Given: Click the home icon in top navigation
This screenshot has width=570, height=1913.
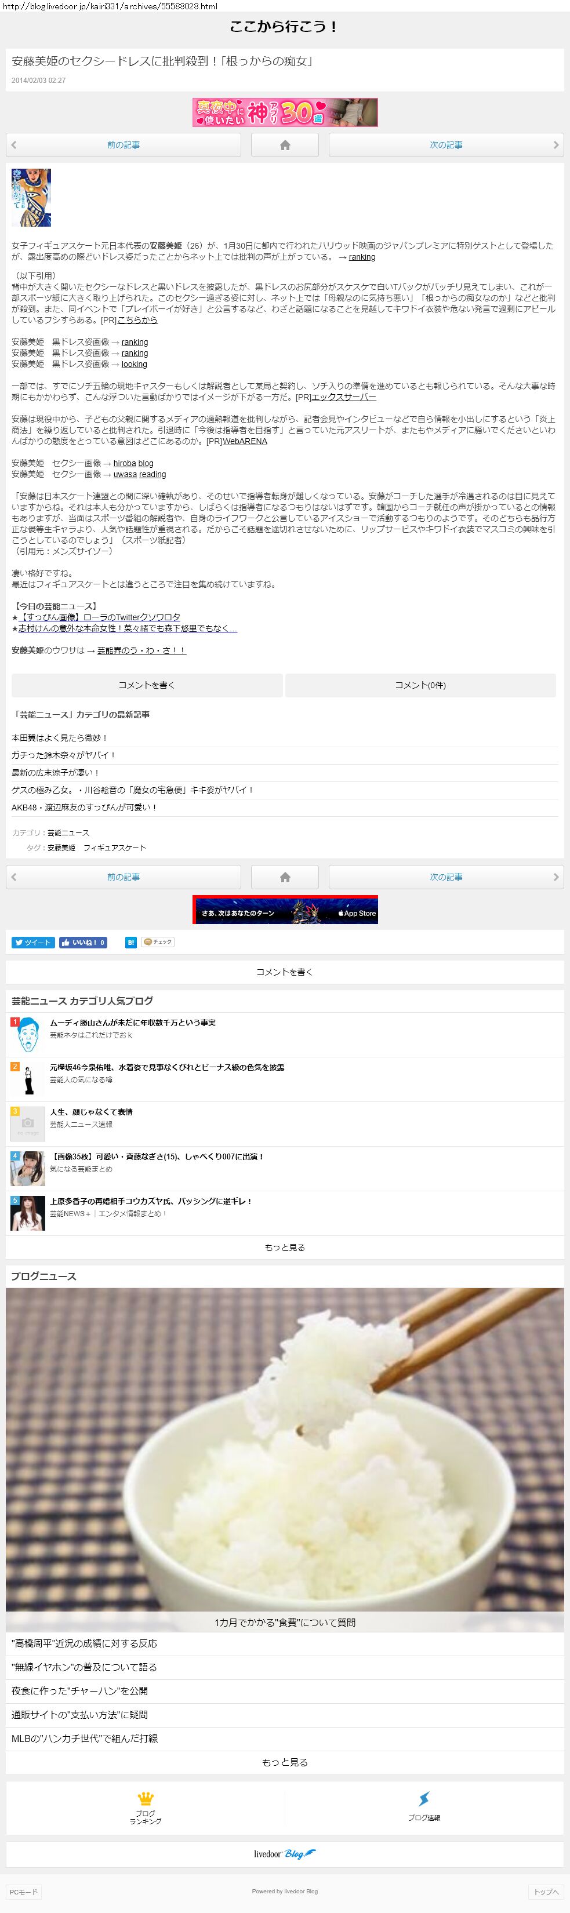Looking at the screenshot, I should point(285,146).
